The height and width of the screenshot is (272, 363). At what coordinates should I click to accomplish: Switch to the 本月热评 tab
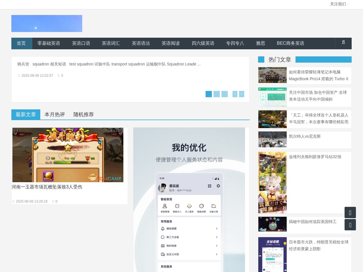pos(55,114)
